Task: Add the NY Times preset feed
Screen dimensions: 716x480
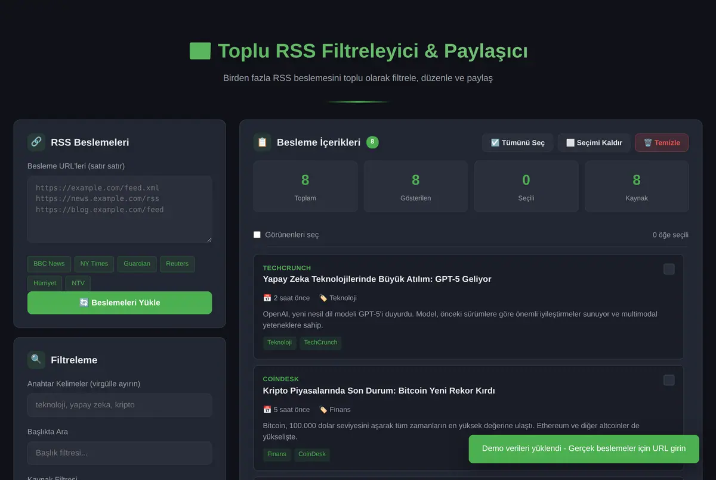Action: (94, 264)
